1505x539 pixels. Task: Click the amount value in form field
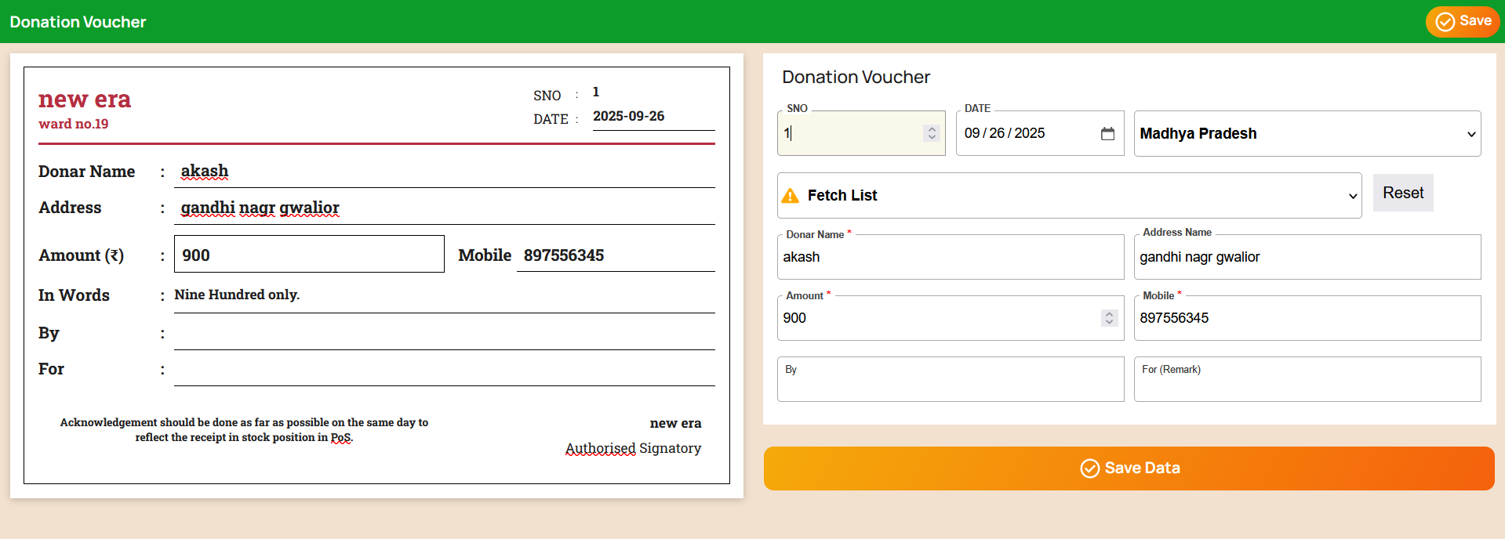coord(795,319)
